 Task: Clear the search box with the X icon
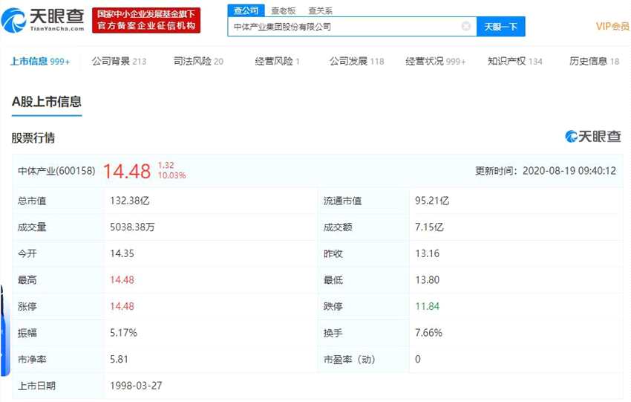pyautogui.click(x=466, y=27)
